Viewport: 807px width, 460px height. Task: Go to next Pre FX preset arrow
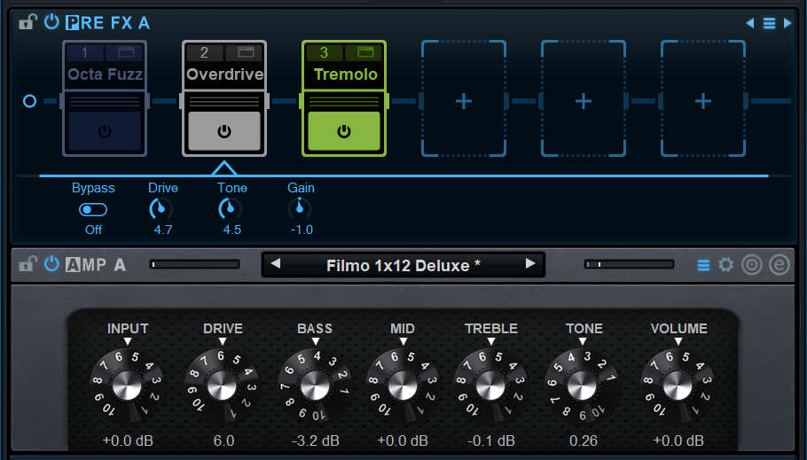[787, 23]
